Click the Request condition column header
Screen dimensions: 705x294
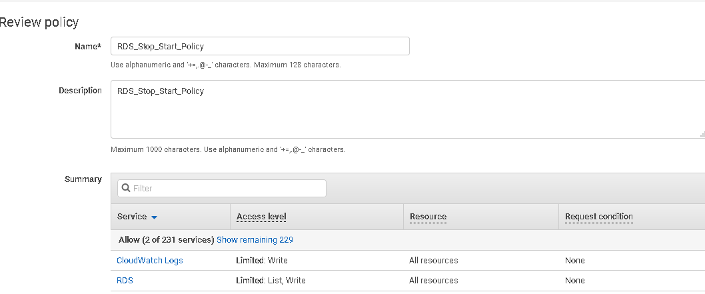598,217
